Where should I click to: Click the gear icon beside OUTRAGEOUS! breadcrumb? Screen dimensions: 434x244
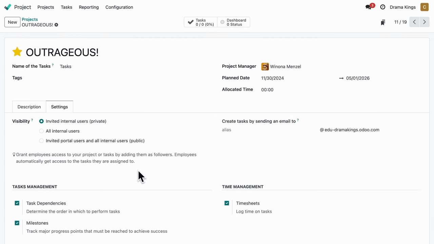pos(56,25)
